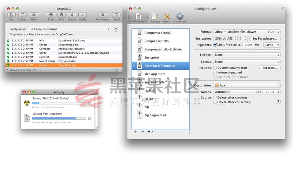This screenshot has width=293, height=183.
Task: Select the Zip configuration
Action: pos(161,107)
